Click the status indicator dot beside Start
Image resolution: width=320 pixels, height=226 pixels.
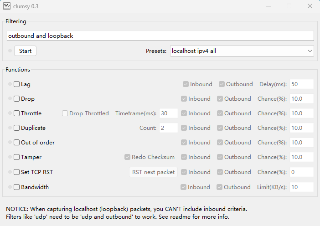[10, 51]
